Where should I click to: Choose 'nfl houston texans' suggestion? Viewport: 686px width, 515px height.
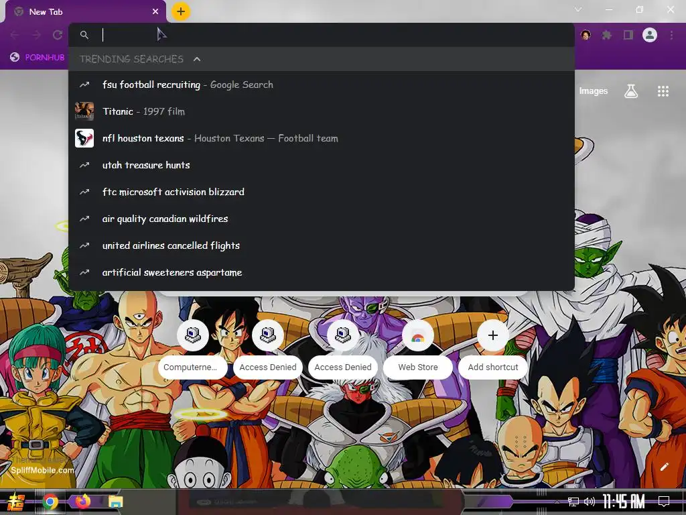322,138
